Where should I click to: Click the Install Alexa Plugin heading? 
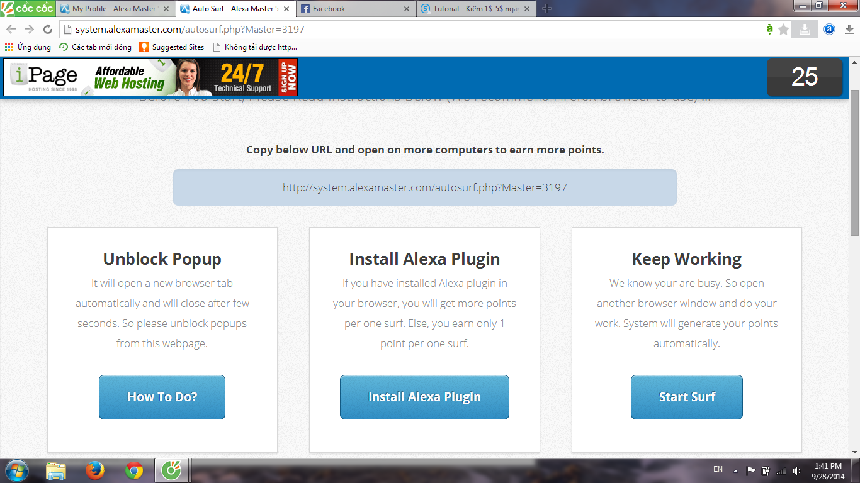[x=424, y=259]
